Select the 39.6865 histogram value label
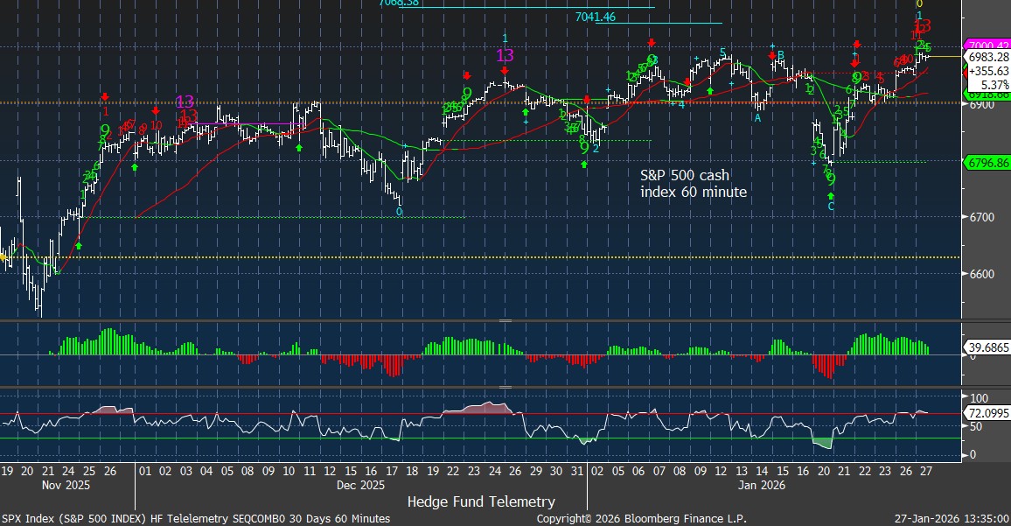This screenshot has height=526, width=1011. click(988, 347)
